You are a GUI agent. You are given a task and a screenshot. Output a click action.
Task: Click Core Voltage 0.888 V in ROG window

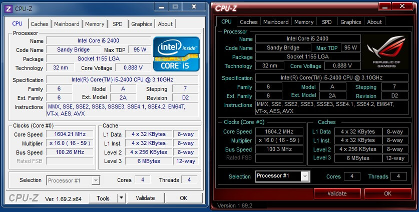(x=342, y=65)
